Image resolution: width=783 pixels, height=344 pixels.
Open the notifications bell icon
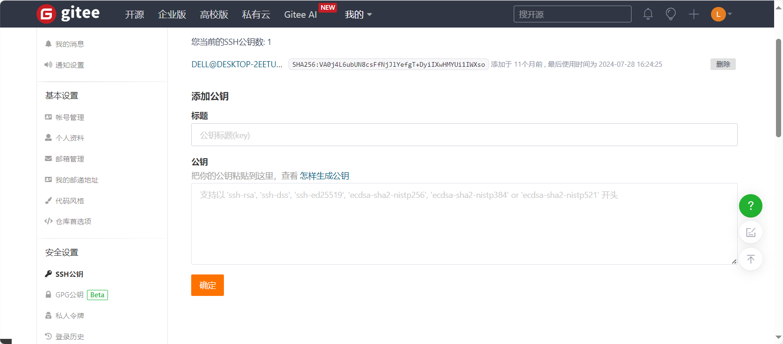648,14
